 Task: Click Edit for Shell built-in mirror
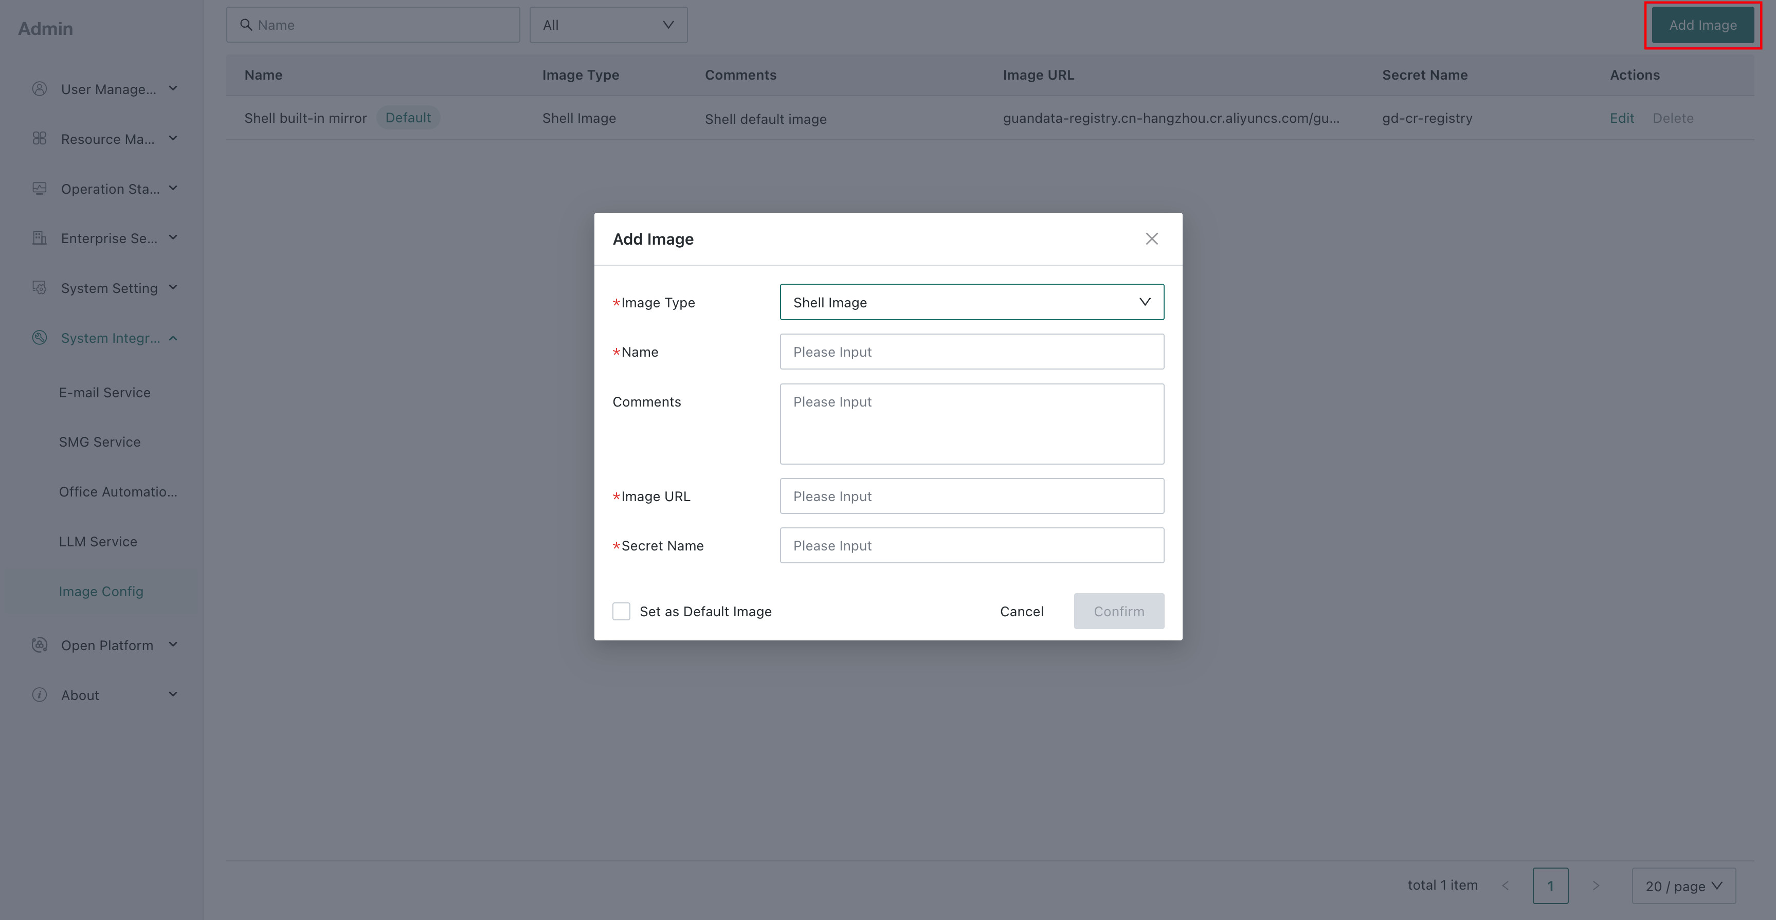[1622, 118]
